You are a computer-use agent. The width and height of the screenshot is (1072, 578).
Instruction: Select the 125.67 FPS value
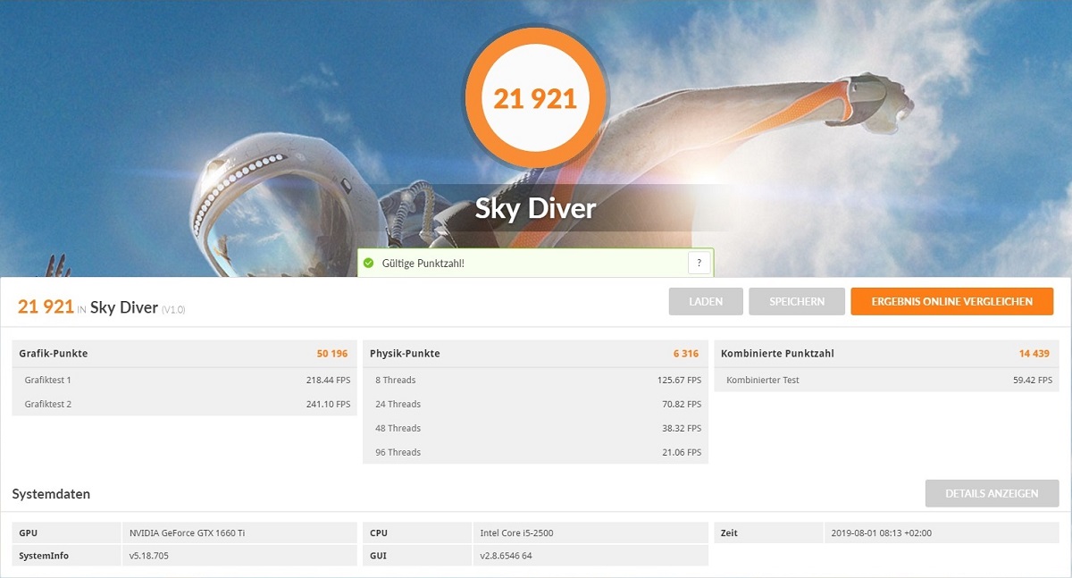tap(679, 380)
